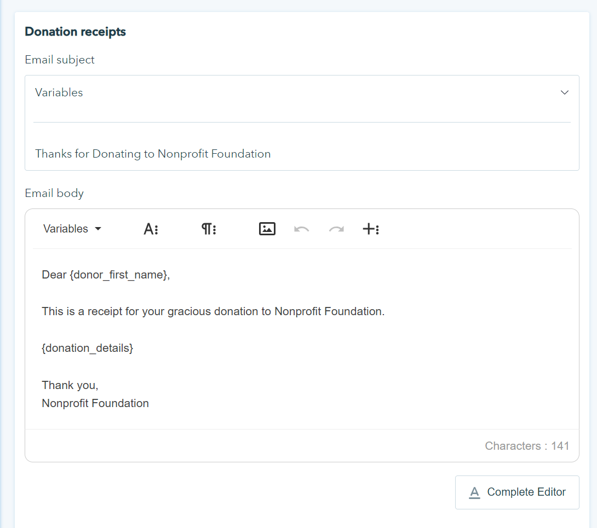Click the Characters count indicator

(527, 446)
